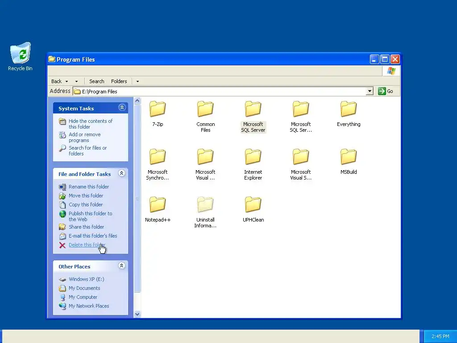Toggle the Folders pane button

click(119, 81)
